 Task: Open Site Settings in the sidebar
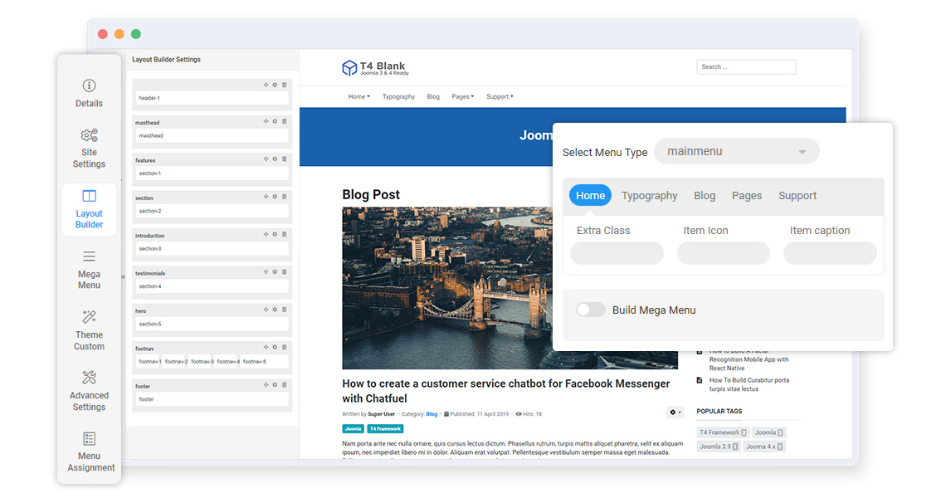89,147
